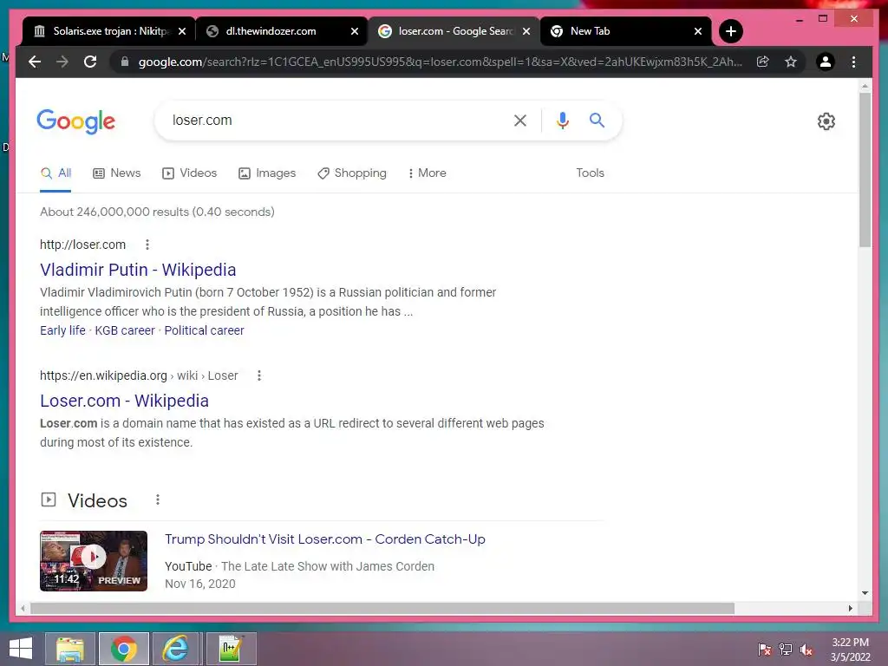Open the Chrome profile avatar menu

826,62
